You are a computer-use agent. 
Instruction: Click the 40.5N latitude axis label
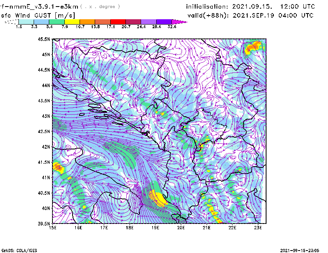[x=44, y=193]
